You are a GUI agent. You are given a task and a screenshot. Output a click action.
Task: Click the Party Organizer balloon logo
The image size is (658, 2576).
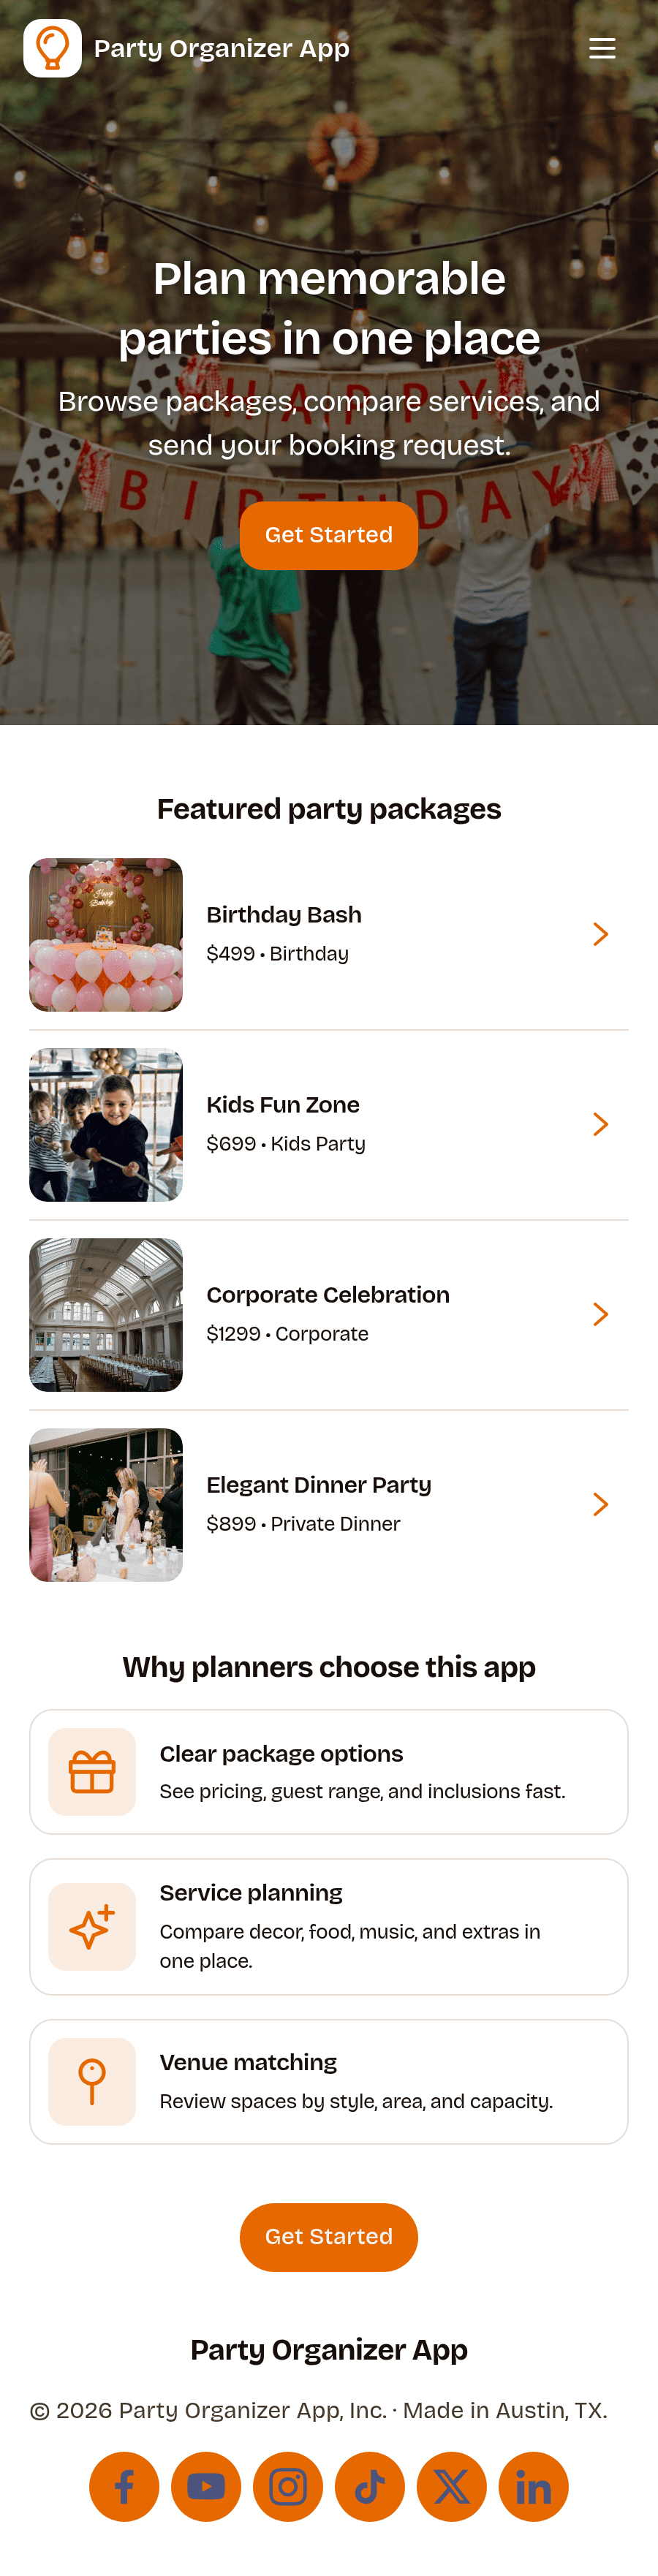[52, 48]
